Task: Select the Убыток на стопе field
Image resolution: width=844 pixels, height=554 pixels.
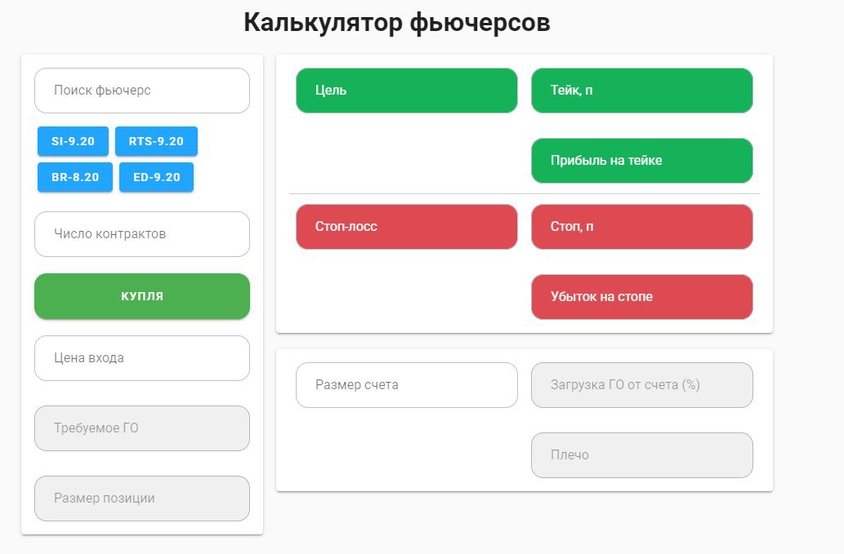Action: pos(641,297)
